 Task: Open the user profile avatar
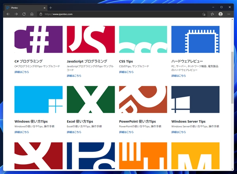(x=220, y=14)
